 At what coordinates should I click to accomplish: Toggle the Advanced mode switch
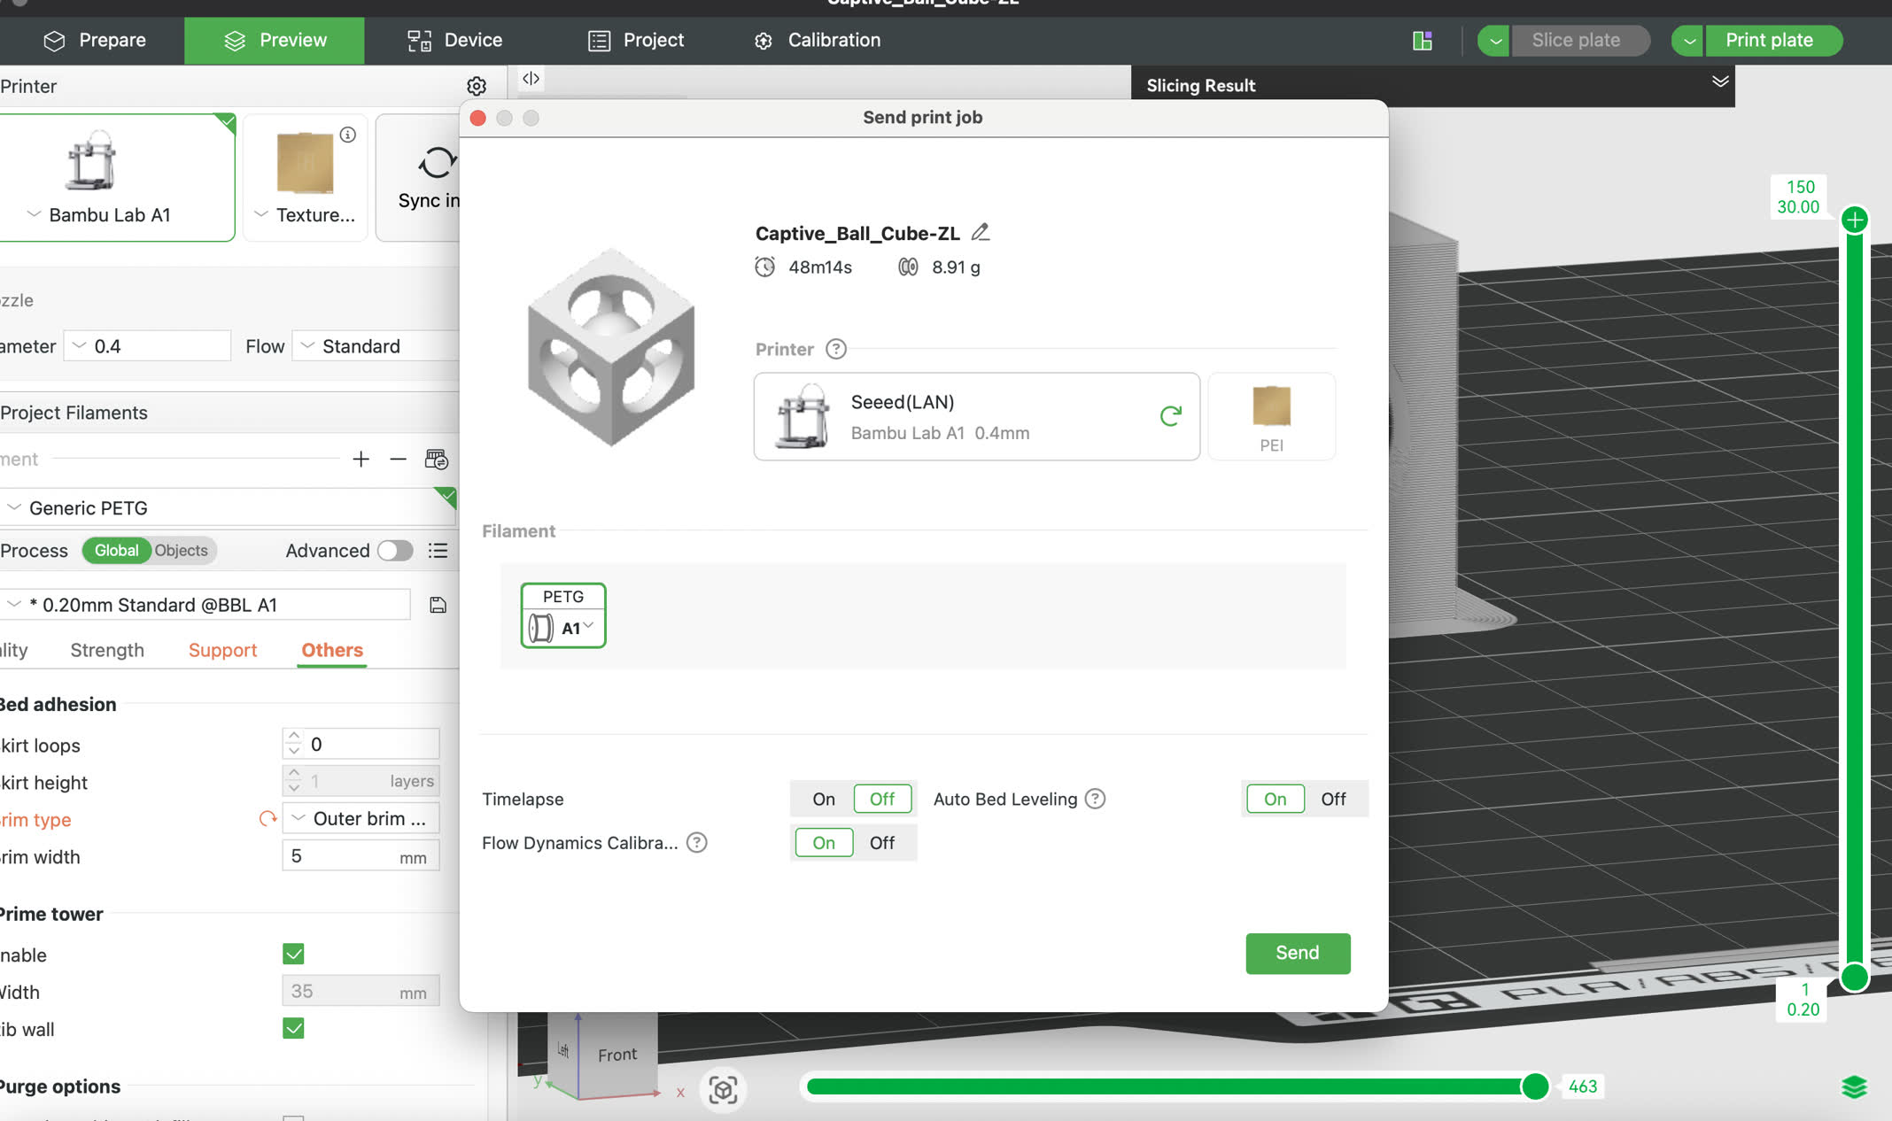point(395,551)
